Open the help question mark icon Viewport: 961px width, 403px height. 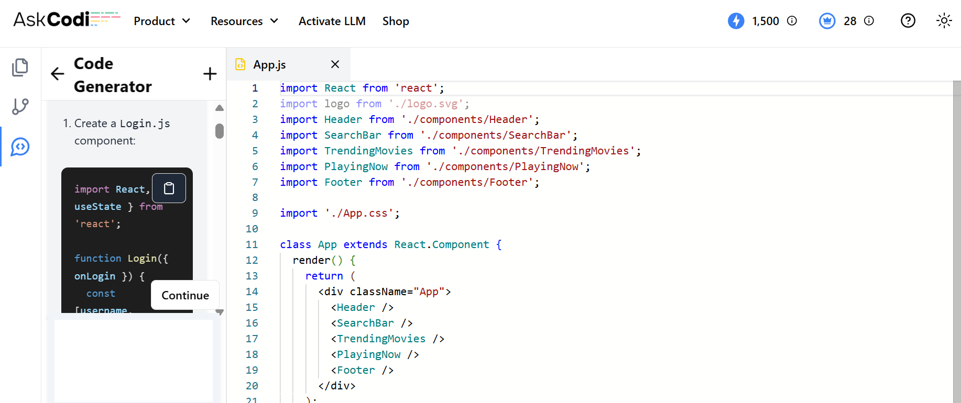point(908,21)
